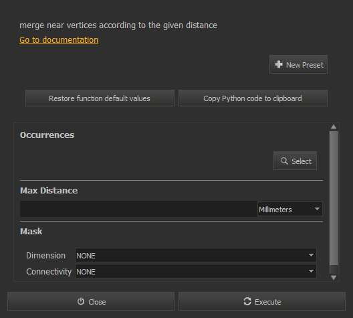
Task: Click the magnifier icon on Select
Action: 284,161
